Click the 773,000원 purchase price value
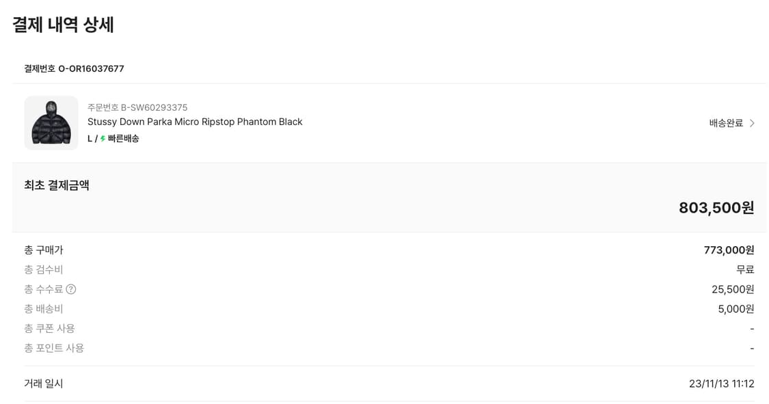 pos(729,250)
